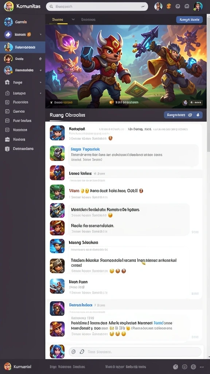Click the ellipsis icon in the bottom bar
This screenshot has width=210, height=374.
pos(202,367)
